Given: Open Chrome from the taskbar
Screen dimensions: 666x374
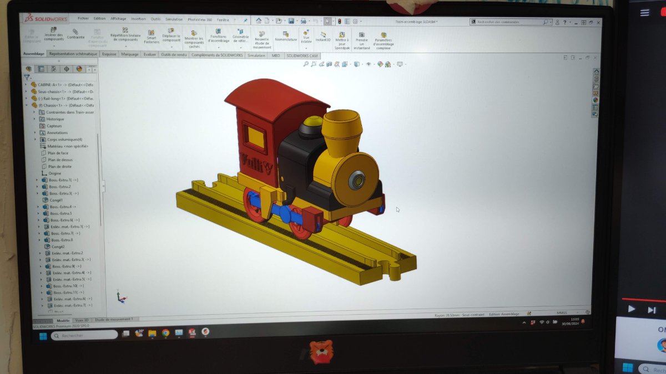Looking at the screenshot, I should click(165, 333).
